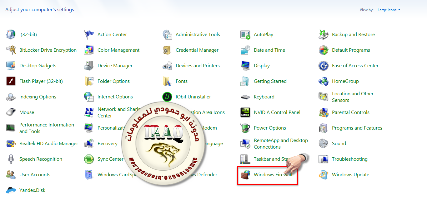Image resolution: width=427 pixels, height=209 pixels.
Task: Open the Getting Started link
Action: pos(270,81)
